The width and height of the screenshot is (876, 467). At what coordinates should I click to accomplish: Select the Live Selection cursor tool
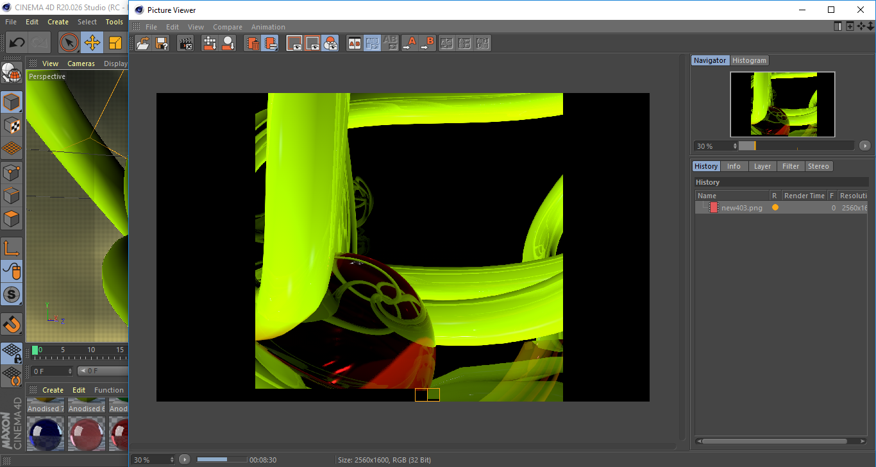69,43
